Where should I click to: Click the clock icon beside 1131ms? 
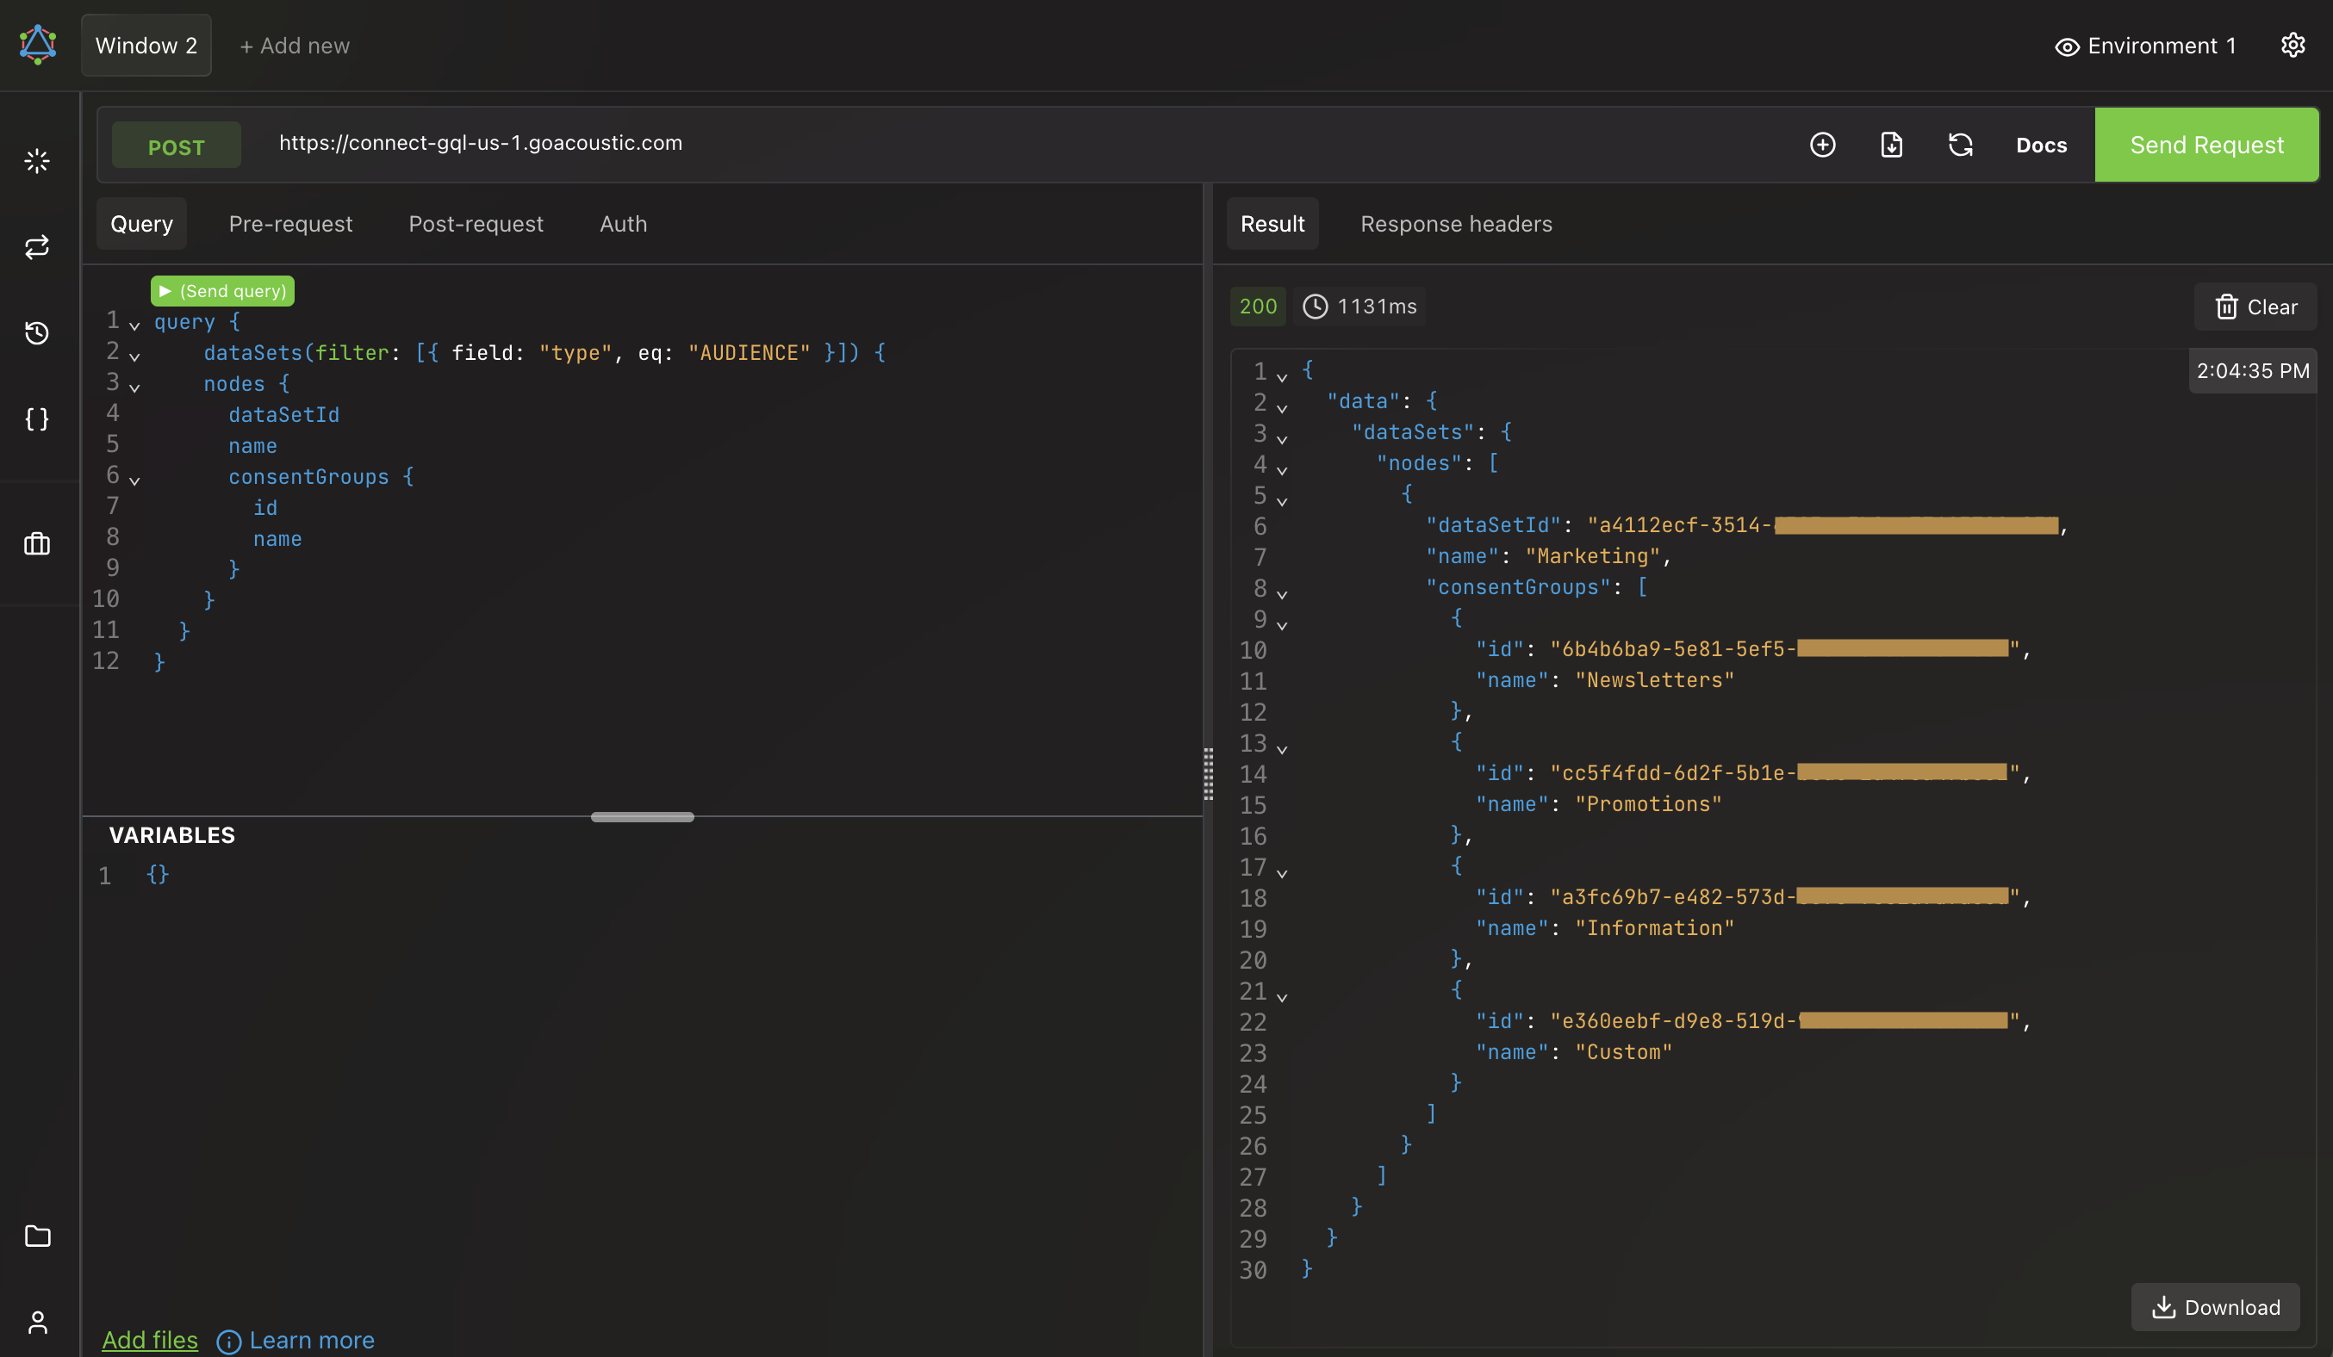pyautogui.click(x=1316, y=307)
